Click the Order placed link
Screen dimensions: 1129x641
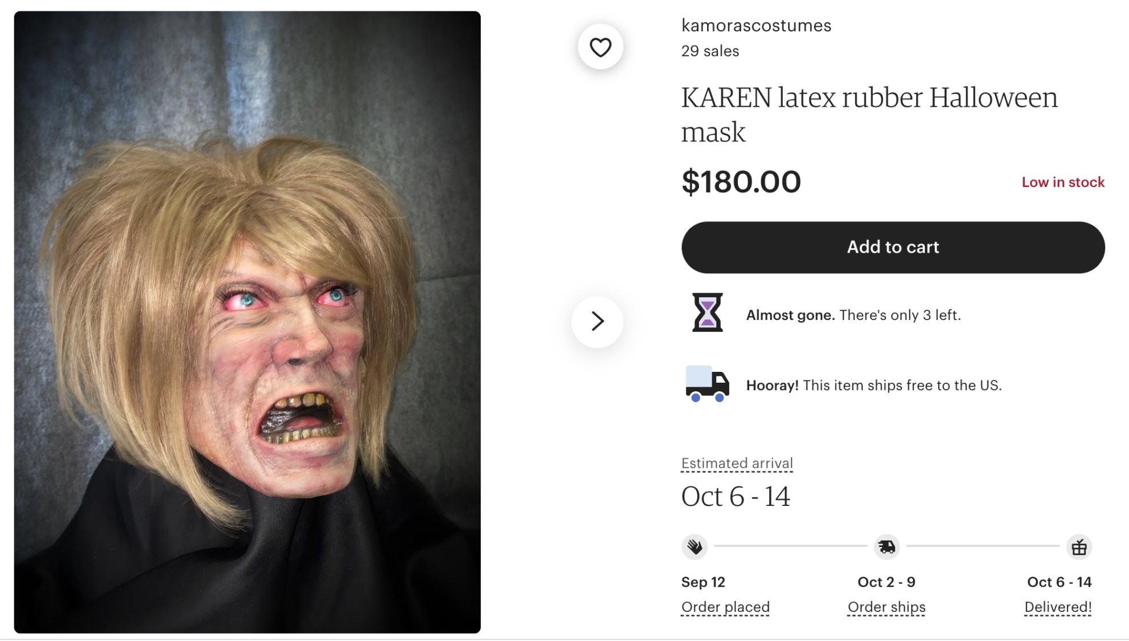[725, 607]
